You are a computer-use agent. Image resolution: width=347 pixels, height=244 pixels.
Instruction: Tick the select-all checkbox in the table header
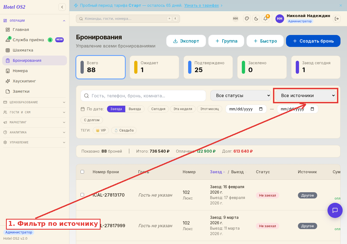82,172
